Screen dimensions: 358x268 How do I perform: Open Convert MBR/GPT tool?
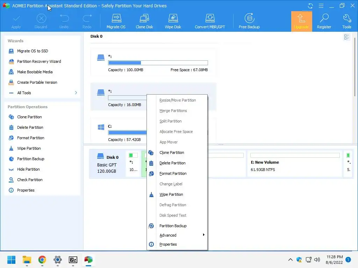click(210, 21)
